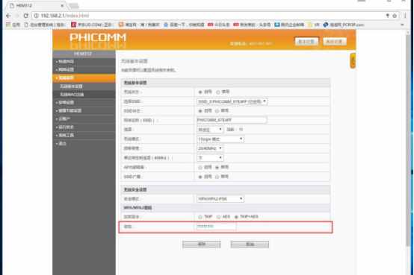Reload the router page

tap(26, 16)
